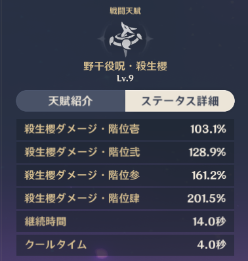Click the 103.1% damage value
Image resolution: width=248 pixels, height=261 pixels.
click(x=208, y=130)
